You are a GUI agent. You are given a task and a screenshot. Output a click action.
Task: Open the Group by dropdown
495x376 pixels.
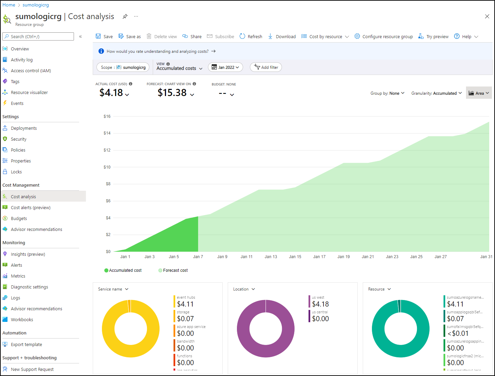click(x=388, y=93)
